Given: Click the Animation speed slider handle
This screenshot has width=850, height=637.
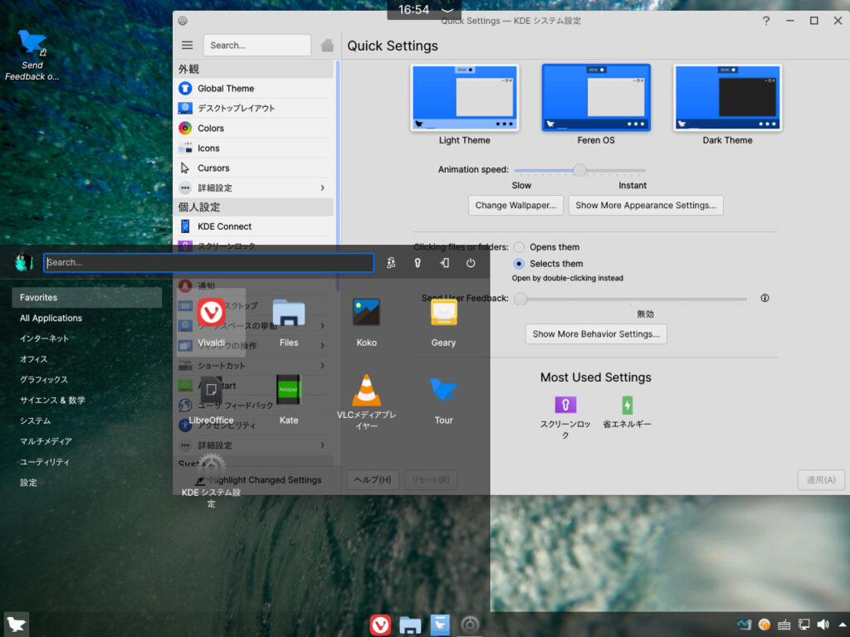Looking at the screenshot, I should 580,170.
